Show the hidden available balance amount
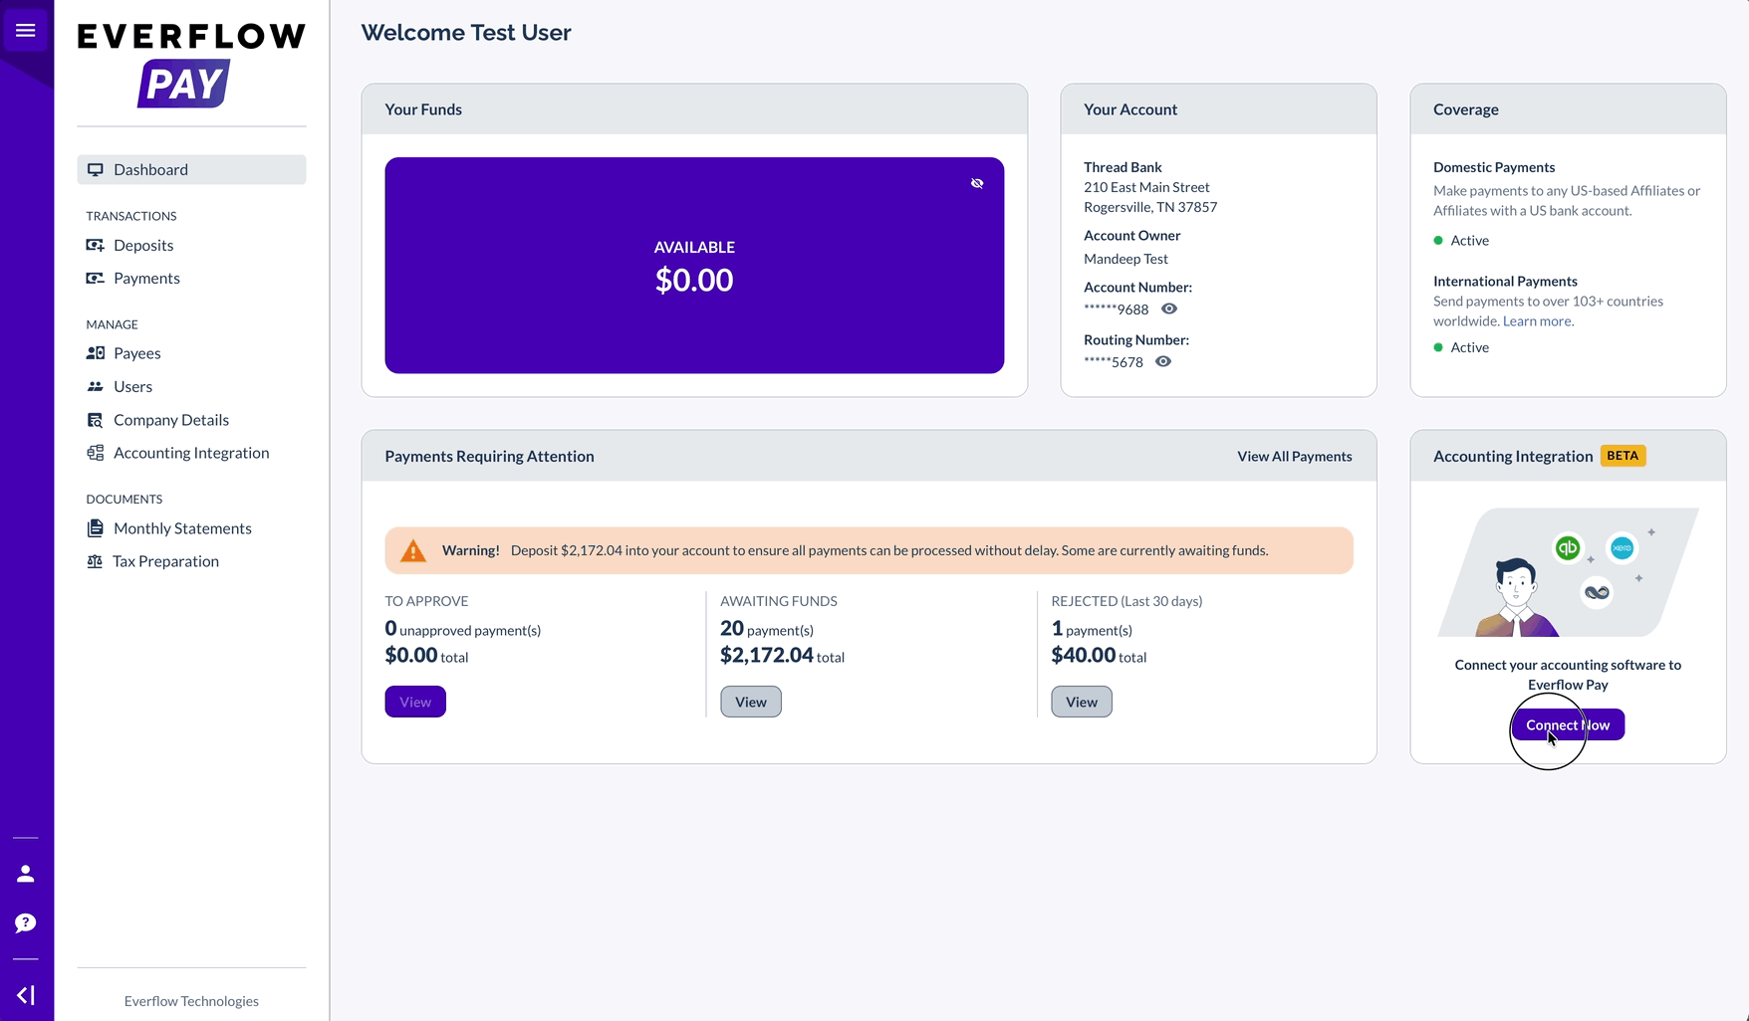Screen dimensions: 1749x1021 click(977, 183)
